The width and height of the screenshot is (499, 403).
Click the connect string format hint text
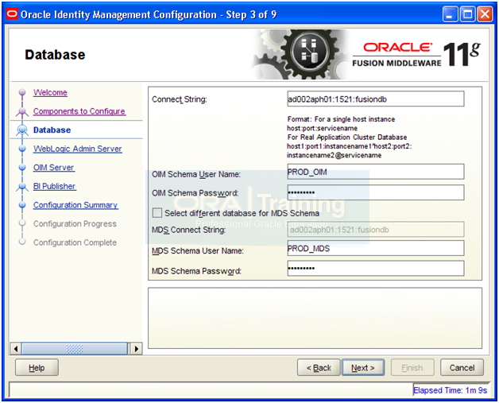tap(350, 138)
